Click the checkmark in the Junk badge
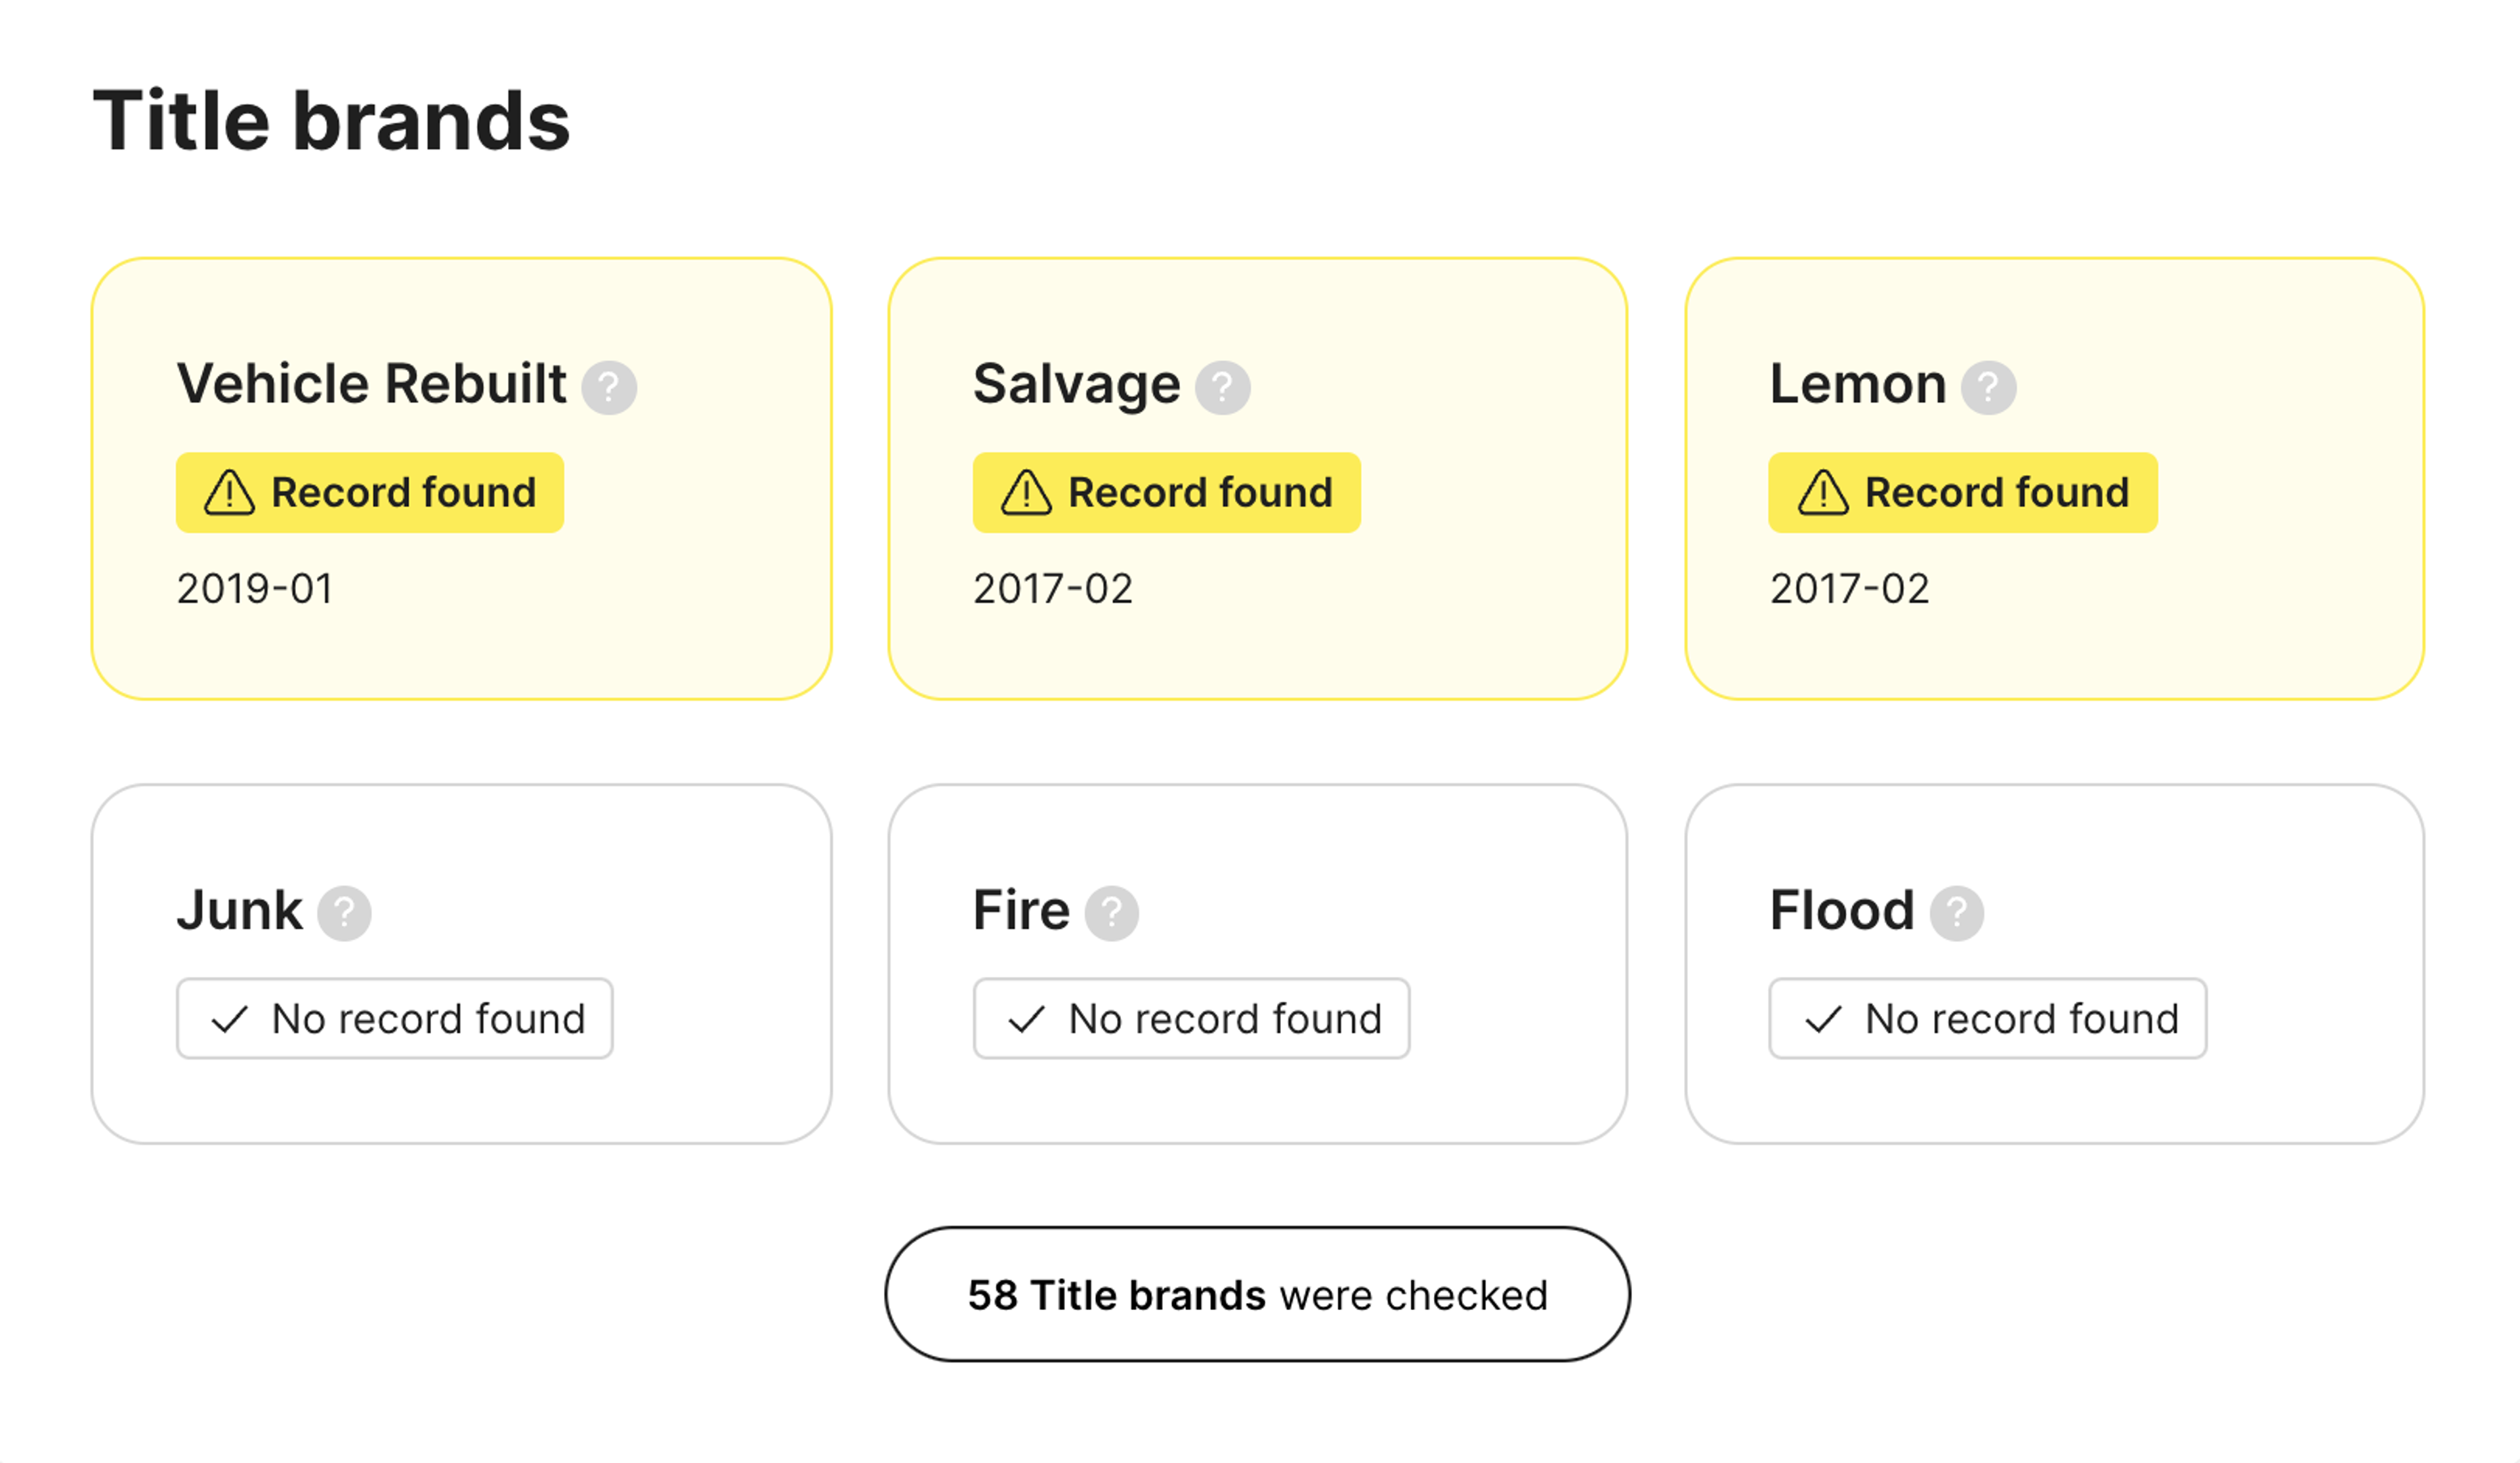The image size is (2520, 1463). click(x=230, y=1019)
